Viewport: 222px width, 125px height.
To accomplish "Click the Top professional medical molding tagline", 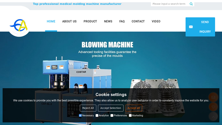I will coord(77,4).
